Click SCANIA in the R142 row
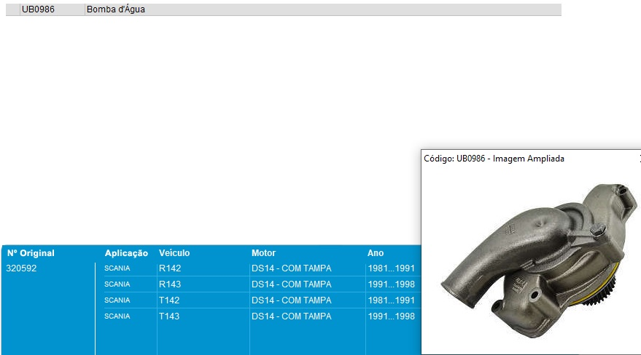Image resolution: width=641 pixels, height=355 pixels. 117,268
